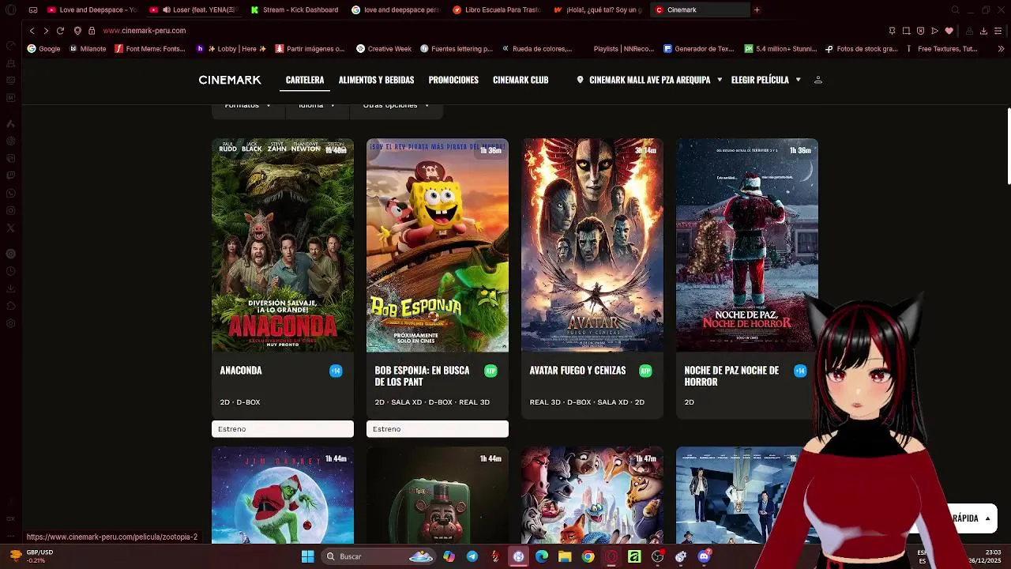Click the green rating badge on Avatar Fuego y Cenizas
The image size is (1011, 569).
645,371
